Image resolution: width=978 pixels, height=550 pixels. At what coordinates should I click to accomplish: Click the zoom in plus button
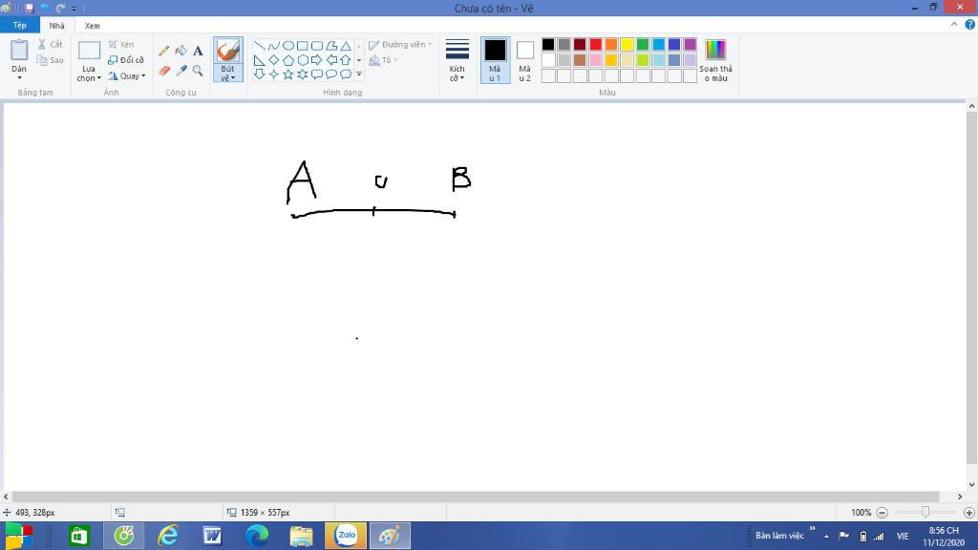[x=969, y=513]
